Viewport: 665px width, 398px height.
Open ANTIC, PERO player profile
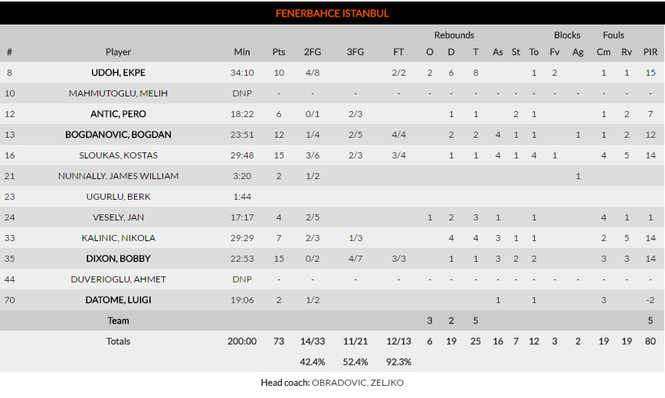(x=118, y=114)
